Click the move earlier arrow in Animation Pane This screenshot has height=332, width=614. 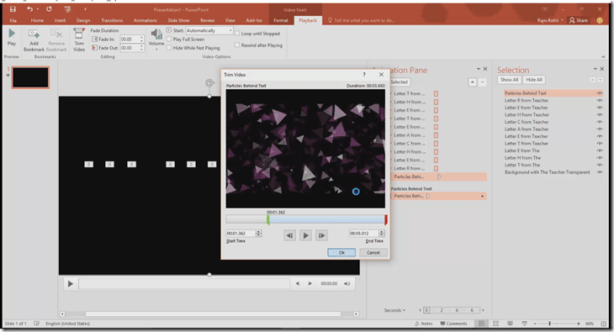coord(473,82)
